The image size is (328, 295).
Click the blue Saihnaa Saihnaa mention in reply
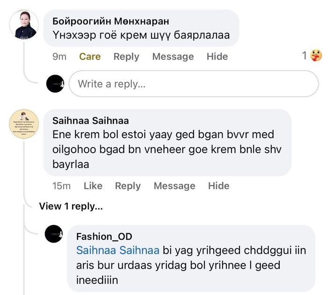click(x=118, y=250)
